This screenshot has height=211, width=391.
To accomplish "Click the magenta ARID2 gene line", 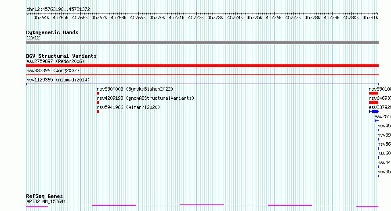I will click(x=202, y=206).
